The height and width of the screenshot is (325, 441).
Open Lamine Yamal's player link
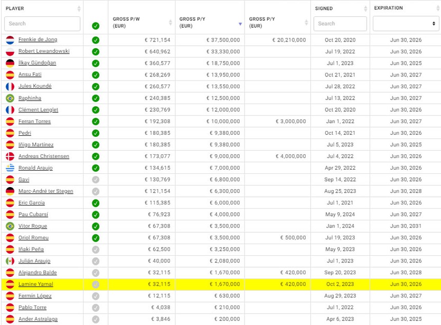click(35, 284)
